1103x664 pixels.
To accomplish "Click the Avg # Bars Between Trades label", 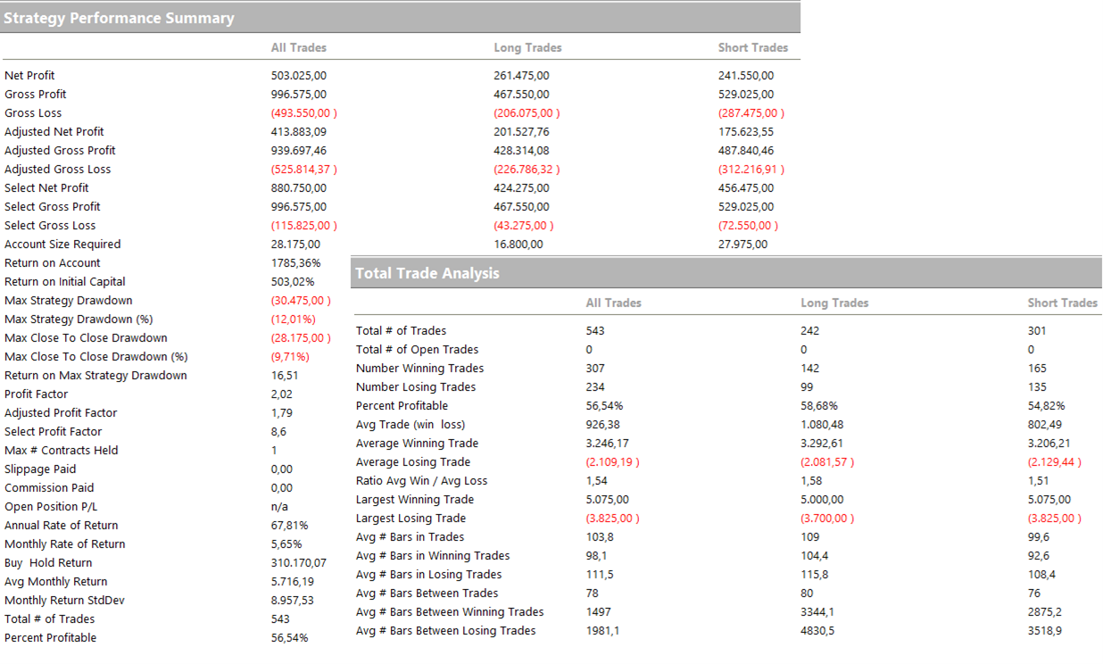I will [427, 593].
